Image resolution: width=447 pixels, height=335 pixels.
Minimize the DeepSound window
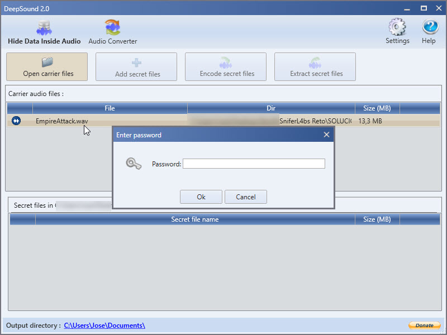point(407,8)
